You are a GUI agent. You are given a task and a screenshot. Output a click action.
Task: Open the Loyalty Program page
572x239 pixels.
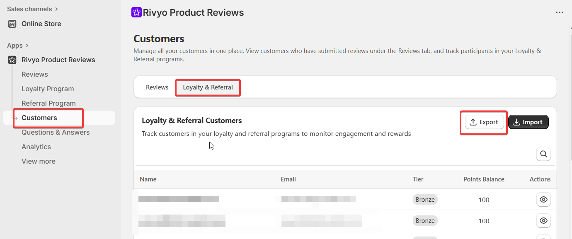[48, 89]
